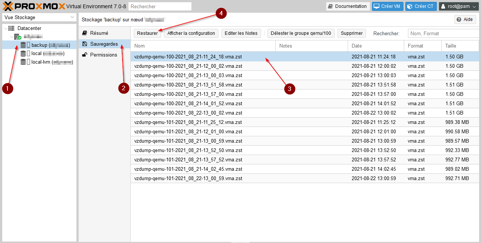Click Afficher la configuration button
The image size is (481, 243).
191,33
